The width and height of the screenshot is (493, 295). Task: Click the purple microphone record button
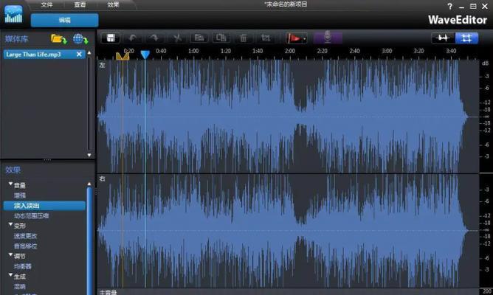328,38
